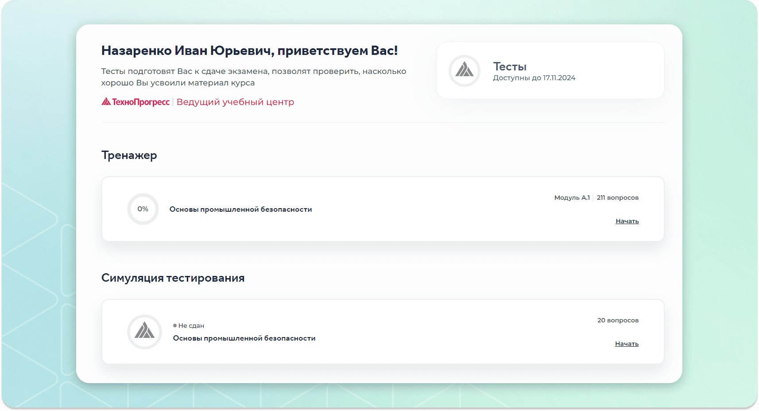This screenshot has height=411, width=759.
Task: Click the Модуль А.1 label
Action: [572, 198]
